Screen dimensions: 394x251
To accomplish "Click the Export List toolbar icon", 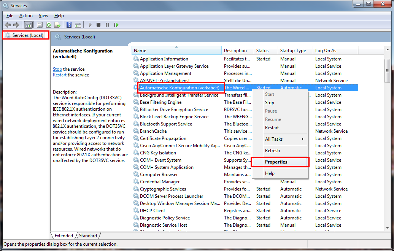I will pyautogui.click(x=57, y=25).
